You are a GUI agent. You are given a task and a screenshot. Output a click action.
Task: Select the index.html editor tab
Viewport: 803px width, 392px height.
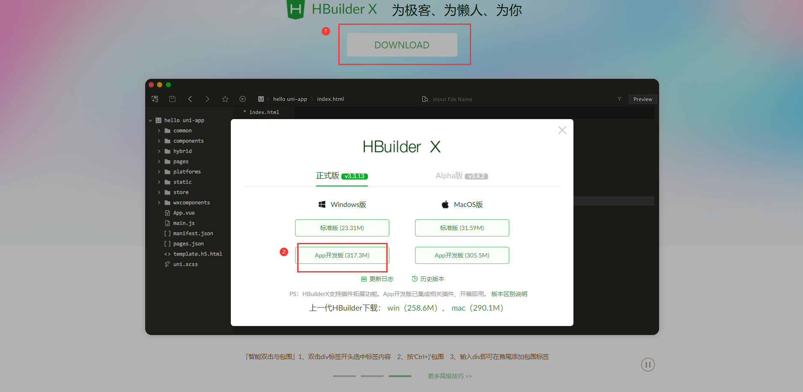point(264,112)
